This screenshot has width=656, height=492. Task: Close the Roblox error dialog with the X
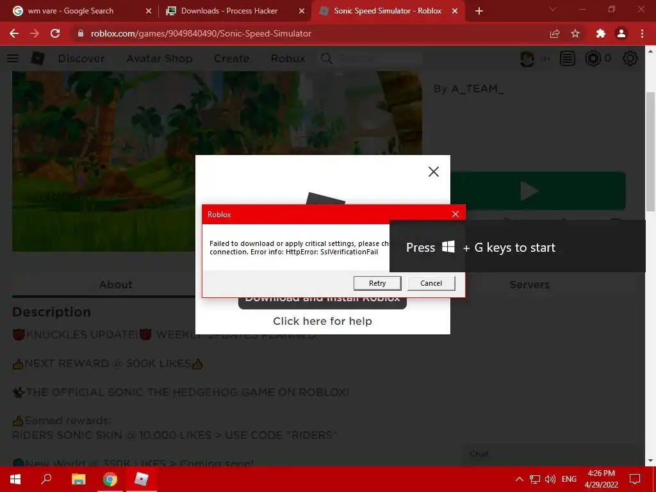pos(455,214)
